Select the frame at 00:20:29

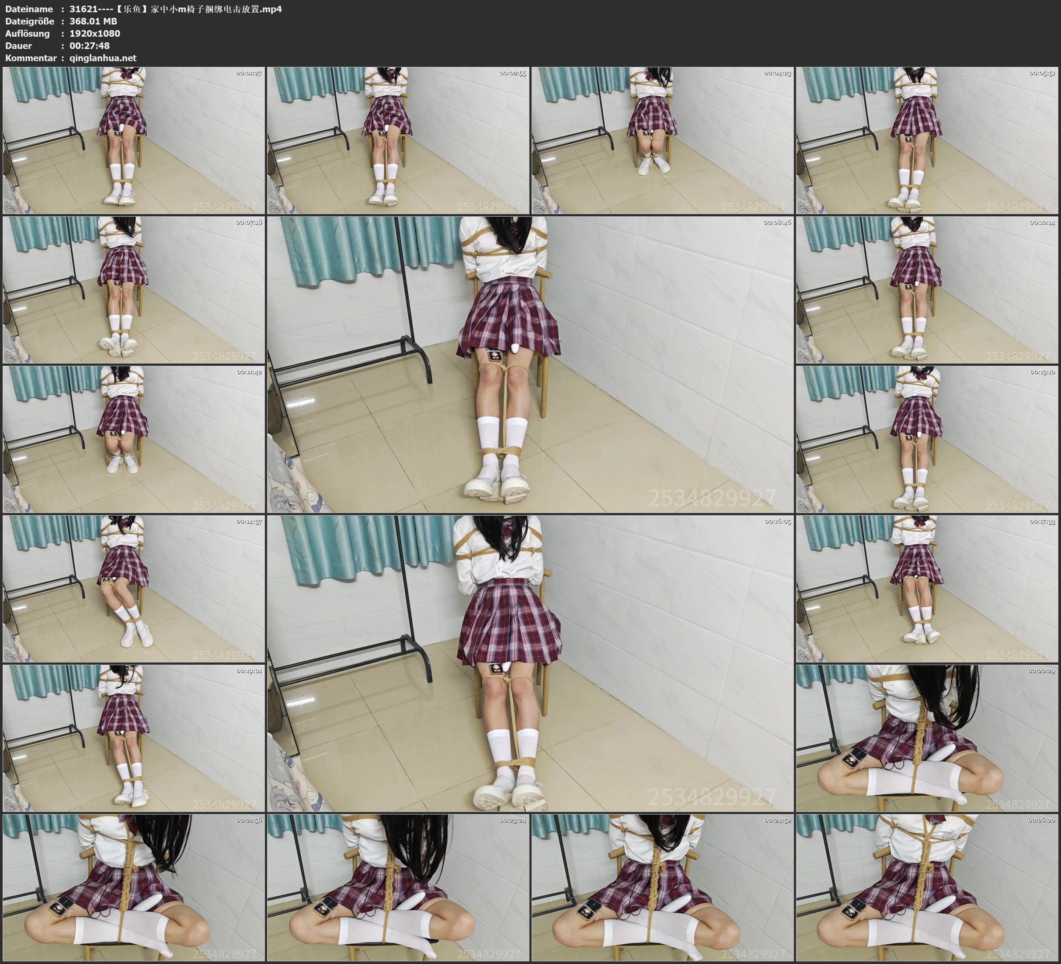pos(927,738)
